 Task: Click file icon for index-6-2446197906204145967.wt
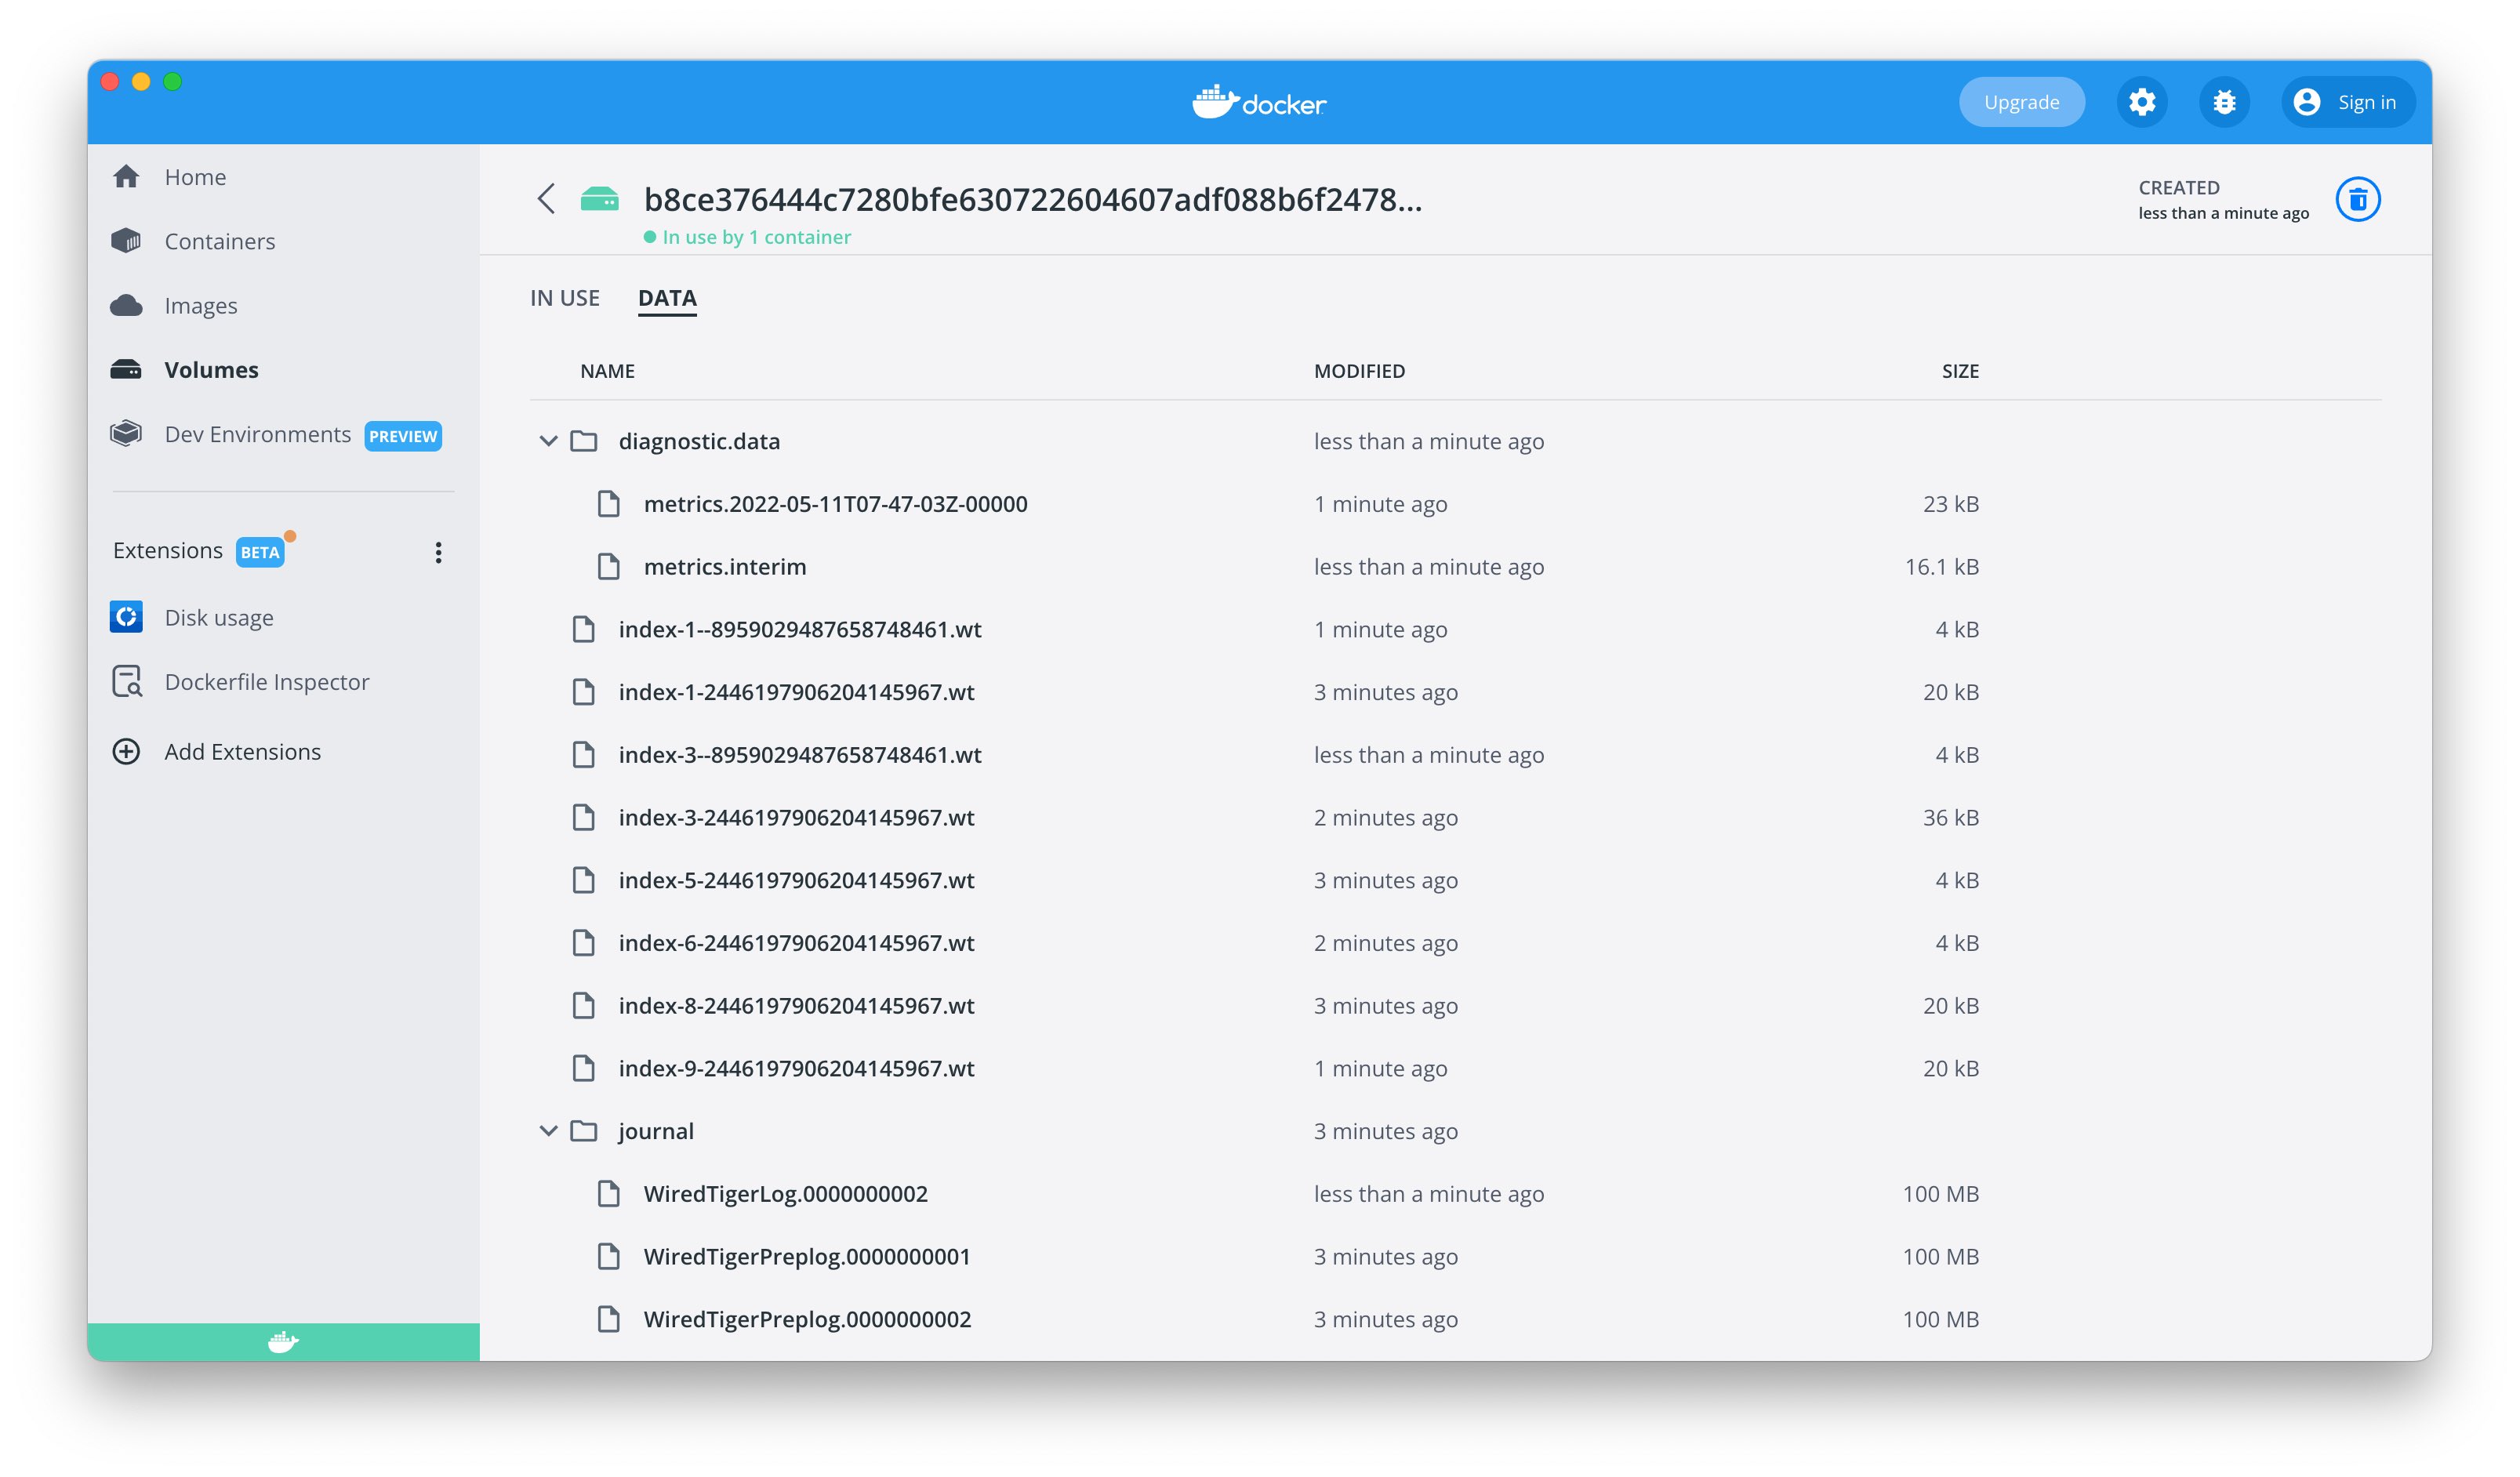coord(584,943)
